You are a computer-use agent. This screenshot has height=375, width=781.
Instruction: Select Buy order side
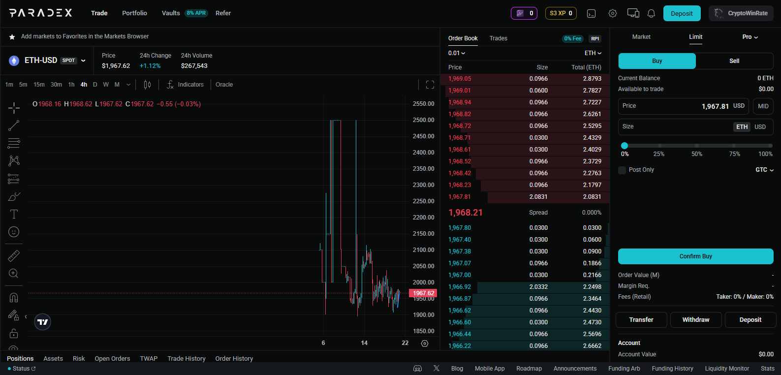click(x=657, y=61)
